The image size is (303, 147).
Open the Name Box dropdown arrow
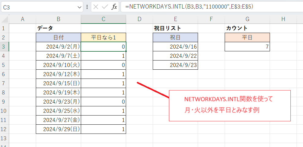(79, 7)
